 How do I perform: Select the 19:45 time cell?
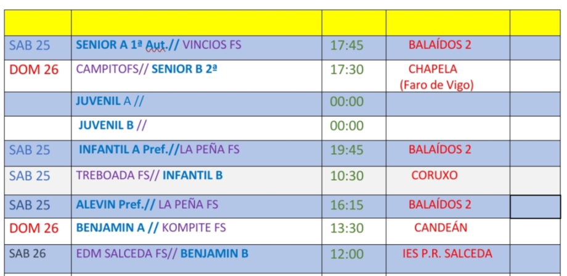[x=347, y=150]
